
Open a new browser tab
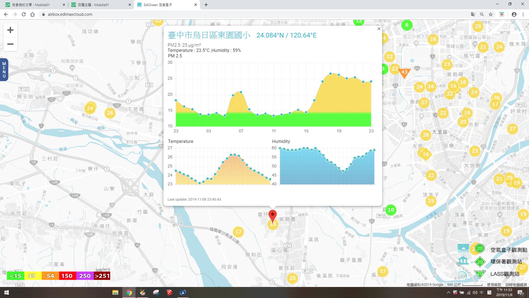pyautogui.click(x=206, y=5)
